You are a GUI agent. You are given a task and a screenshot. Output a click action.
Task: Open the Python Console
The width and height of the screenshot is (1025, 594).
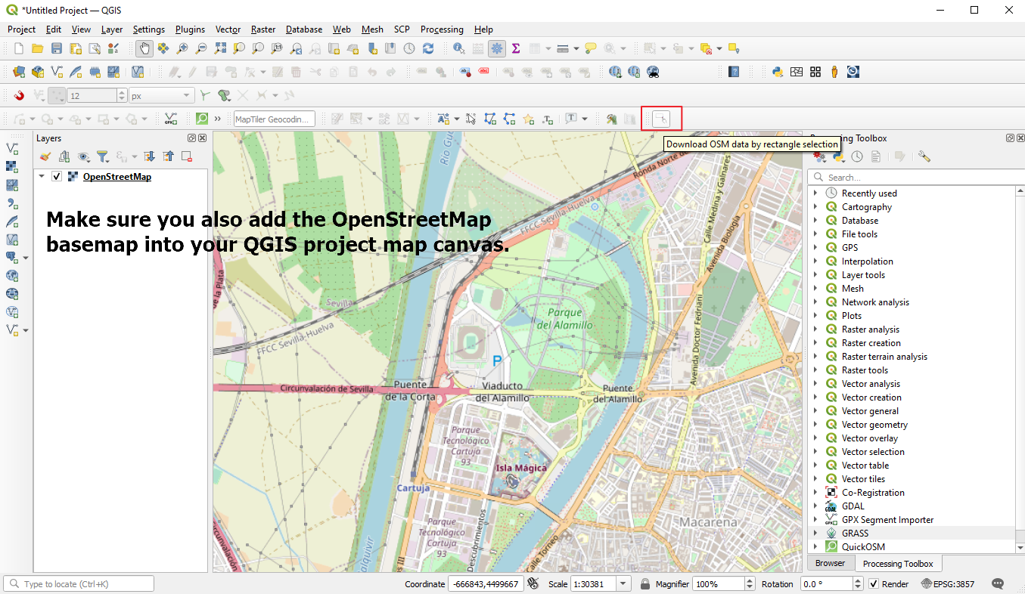tap(777, 71)
